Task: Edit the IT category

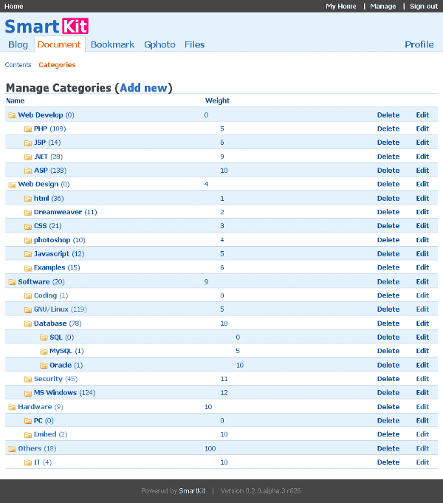Action: click(422, 462)
